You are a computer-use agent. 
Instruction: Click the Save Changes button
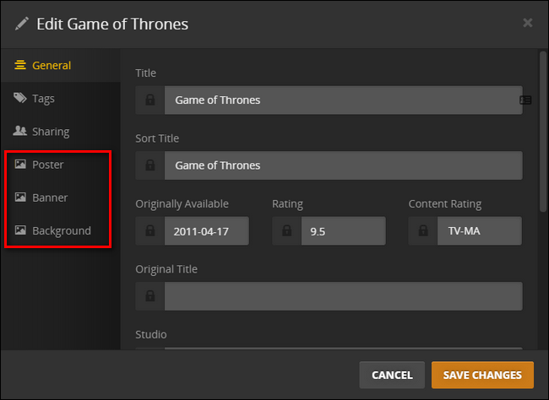point(482,375)
